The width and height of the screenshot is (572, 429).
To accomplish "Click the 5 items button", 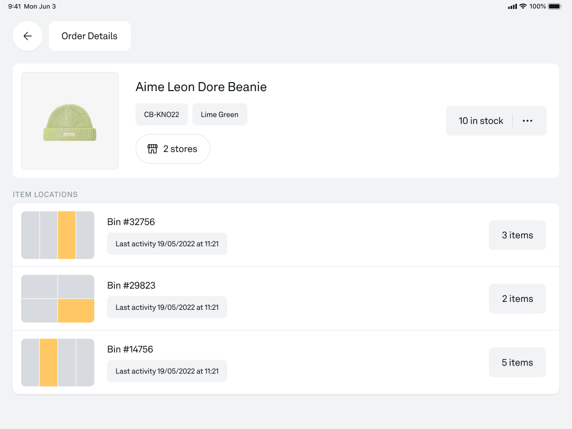I will tap(517, 362).
